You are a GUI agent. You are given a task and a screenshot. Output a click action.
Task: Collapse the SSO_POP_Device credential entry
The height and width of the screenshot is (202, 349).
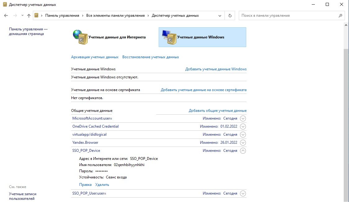pos(243,151)
